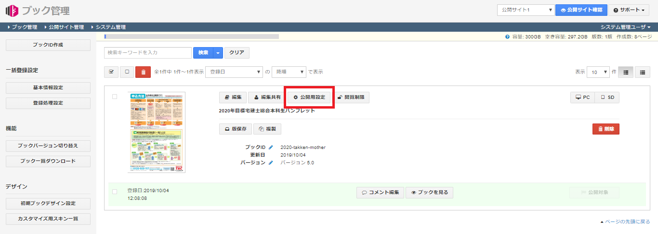Expand the arrow next to the 検索 button
This screenshot has width=658, height=234.
[219, 53]
